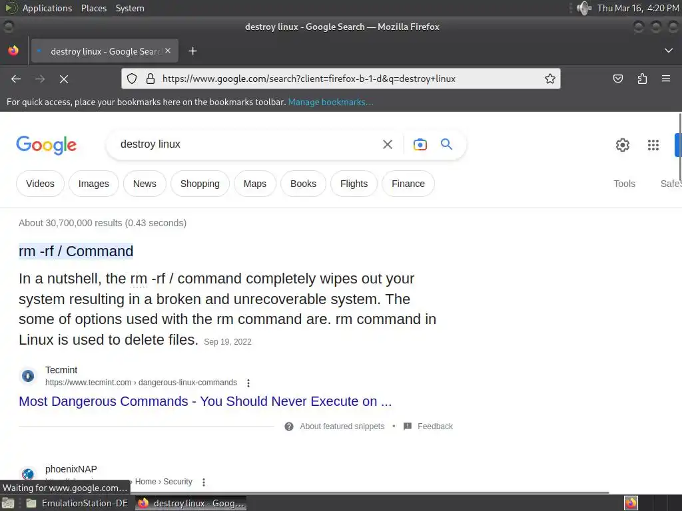The width and height of the screenshot is (682, 511).
Task: Open the Firefox hamburger menu
Action: 666,79
